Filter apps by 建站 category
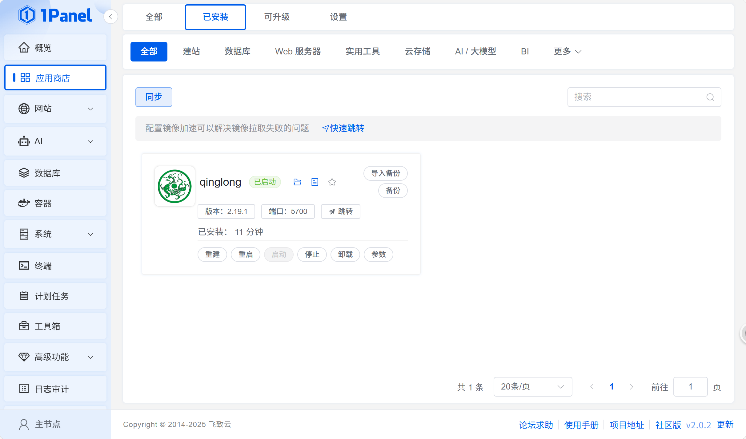The width and height of the screenshot is (746, 439). click(191, 51)
